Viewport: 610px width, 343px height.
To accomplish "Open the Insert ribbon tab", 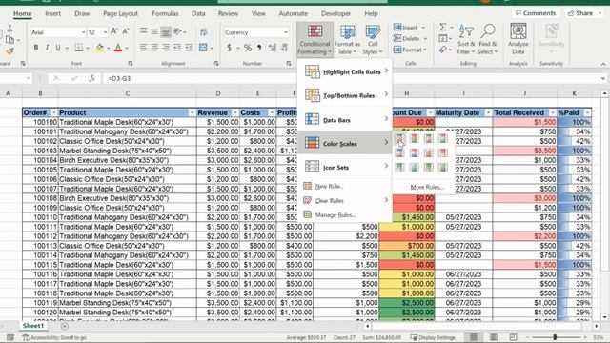I will pyautogui.click(x=53, y=13).
